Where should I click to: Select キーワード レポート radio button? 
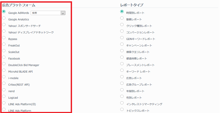coord(122,70)
